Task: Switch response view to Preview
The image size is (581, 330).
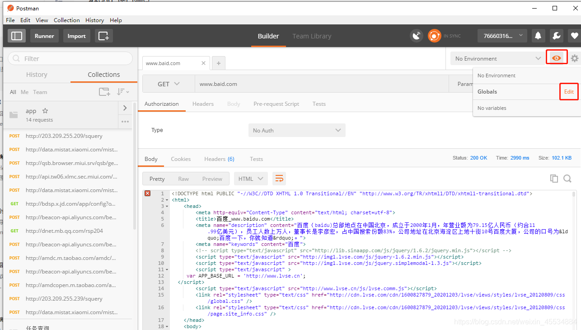Action: click(x=212, y=179)
